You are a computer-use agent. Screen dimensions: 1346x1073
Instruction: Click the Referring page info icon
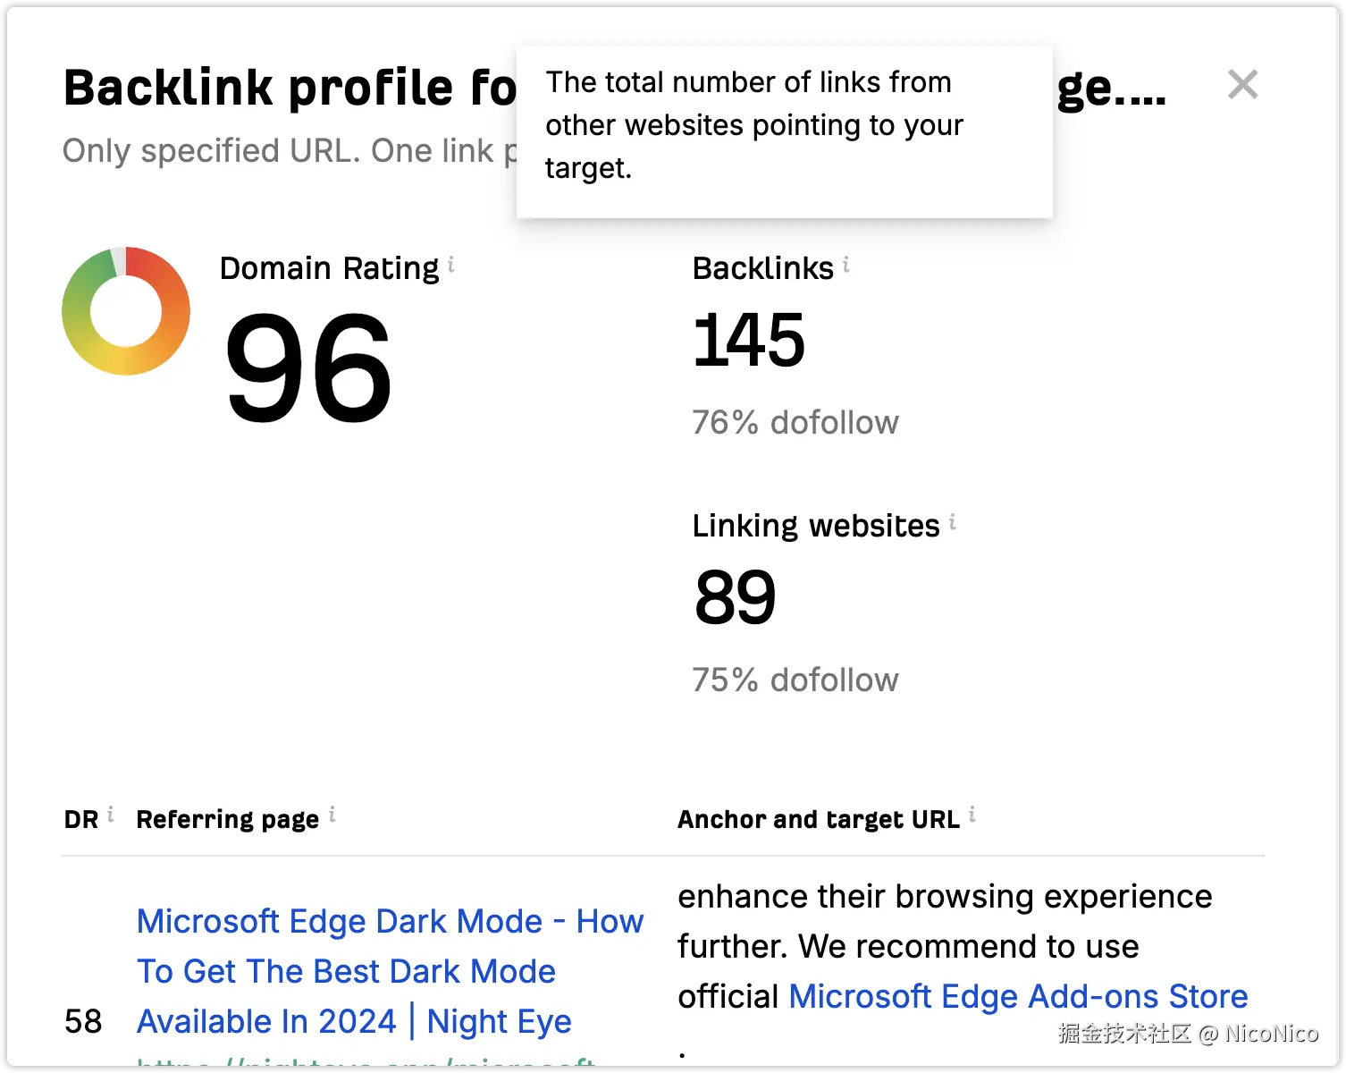332,815
